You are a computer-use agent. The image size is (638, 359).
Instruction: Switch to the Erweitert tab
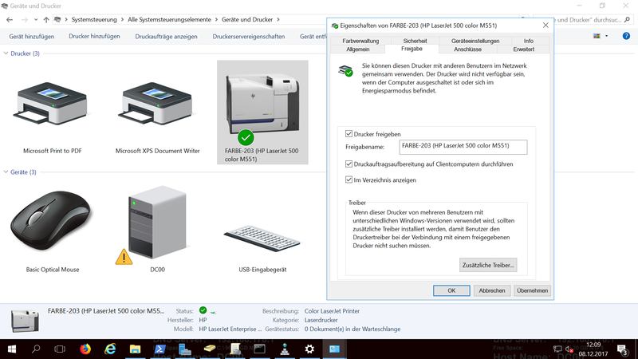524,49
